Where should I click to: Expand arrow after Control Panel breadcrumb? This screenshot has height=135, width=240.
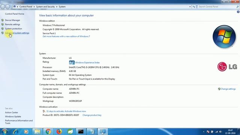pyautogui.click(x=34, y=7)
